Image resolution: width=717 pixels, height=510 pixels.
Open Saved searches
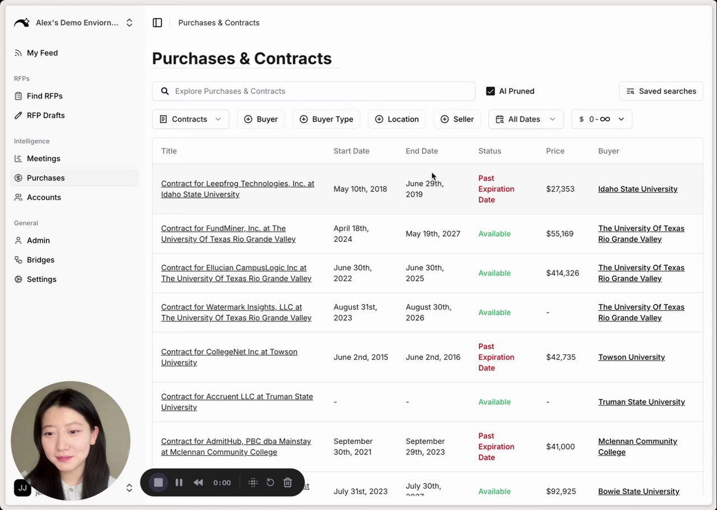[661, 91]
